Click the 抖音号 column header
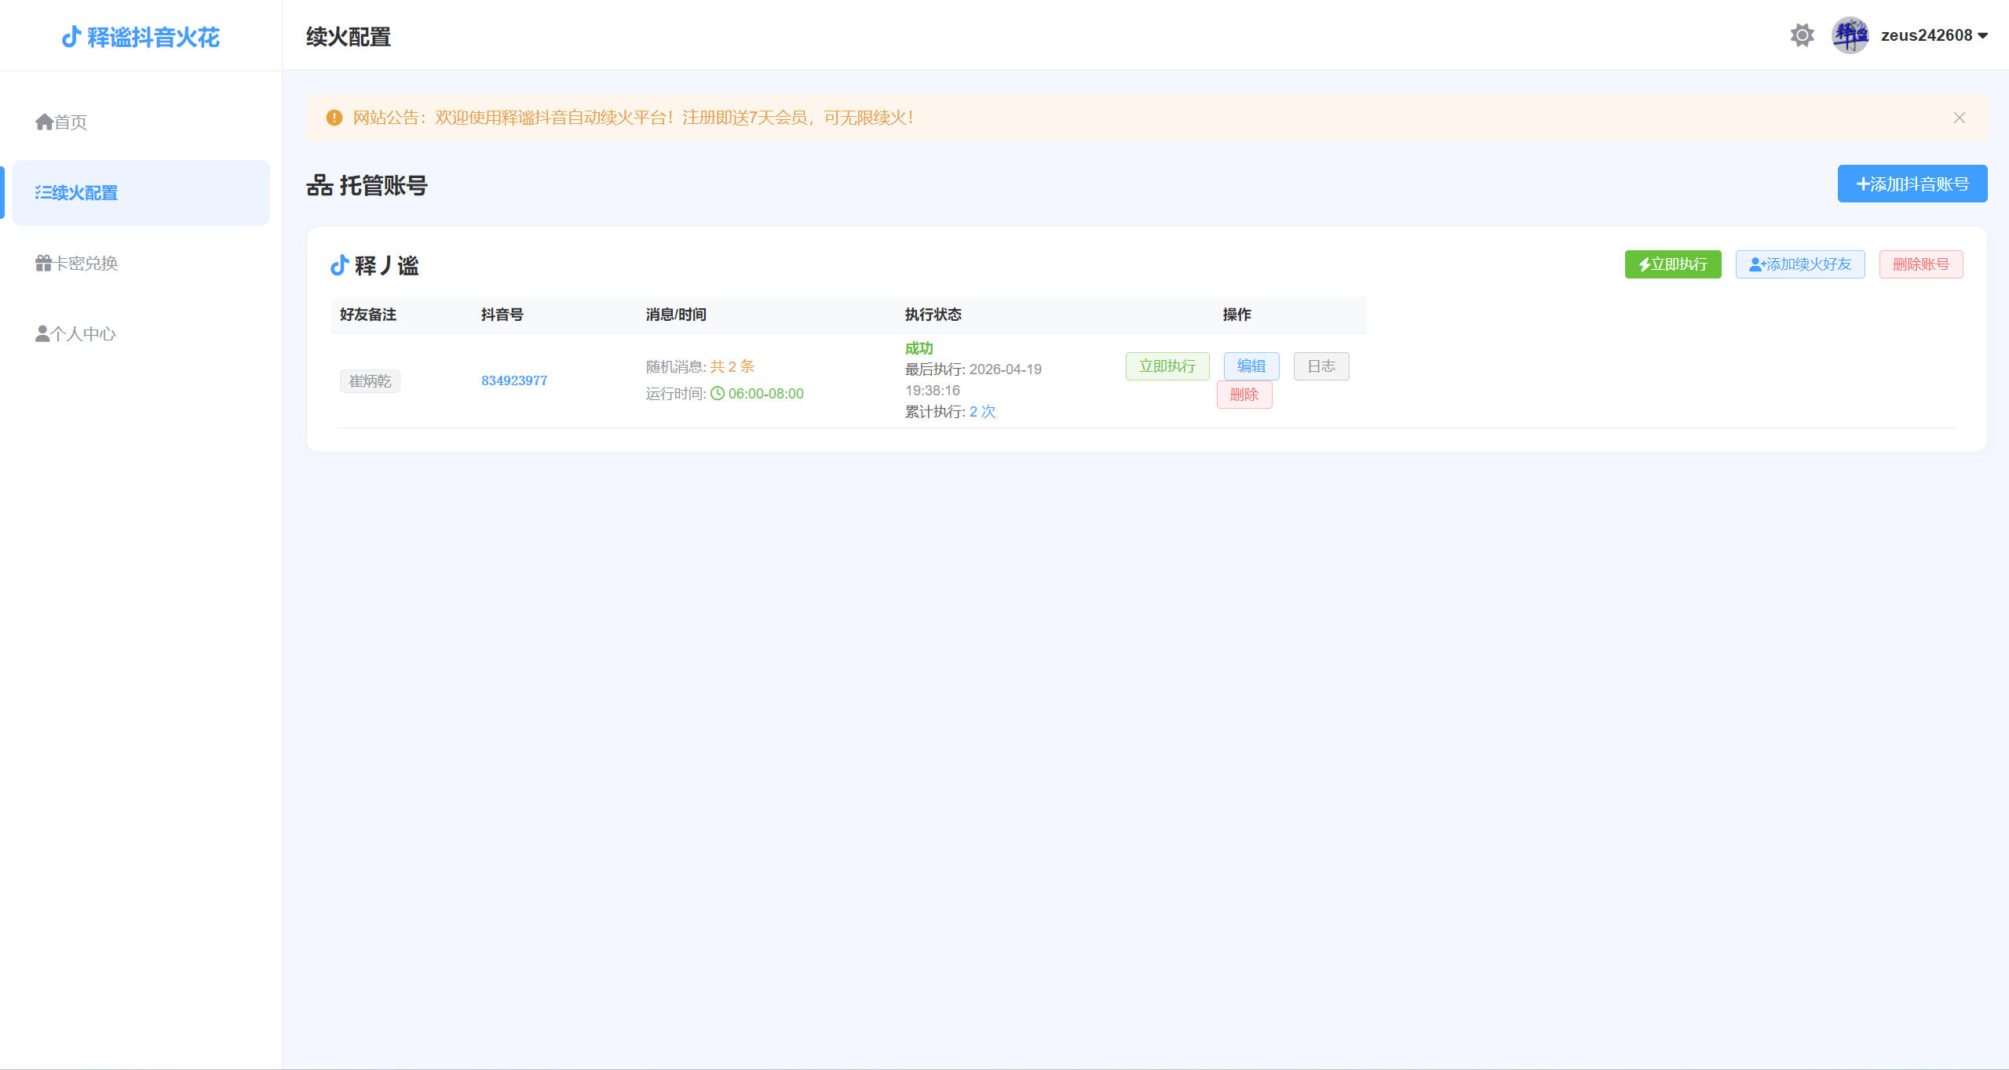The height and width of the screenshot is (1070, 2009). coord(502,315)
